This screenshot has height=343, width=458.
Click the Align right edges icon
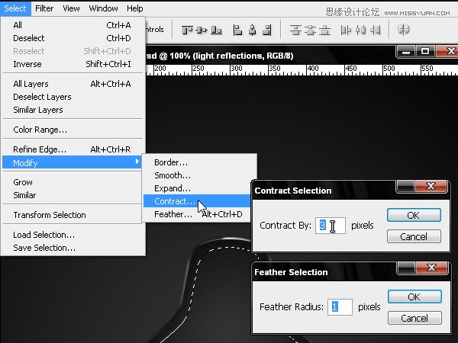(x=266, y=30)
